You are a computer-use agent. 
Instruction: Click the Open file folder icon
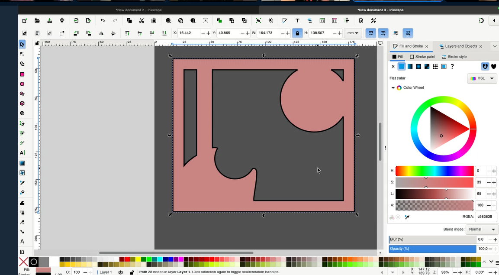[x=37, y=21]
